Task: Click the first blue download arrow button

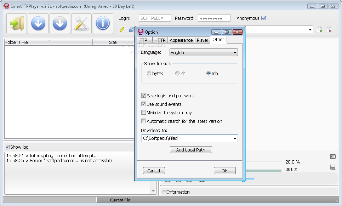Action: (x=38, y=24)
